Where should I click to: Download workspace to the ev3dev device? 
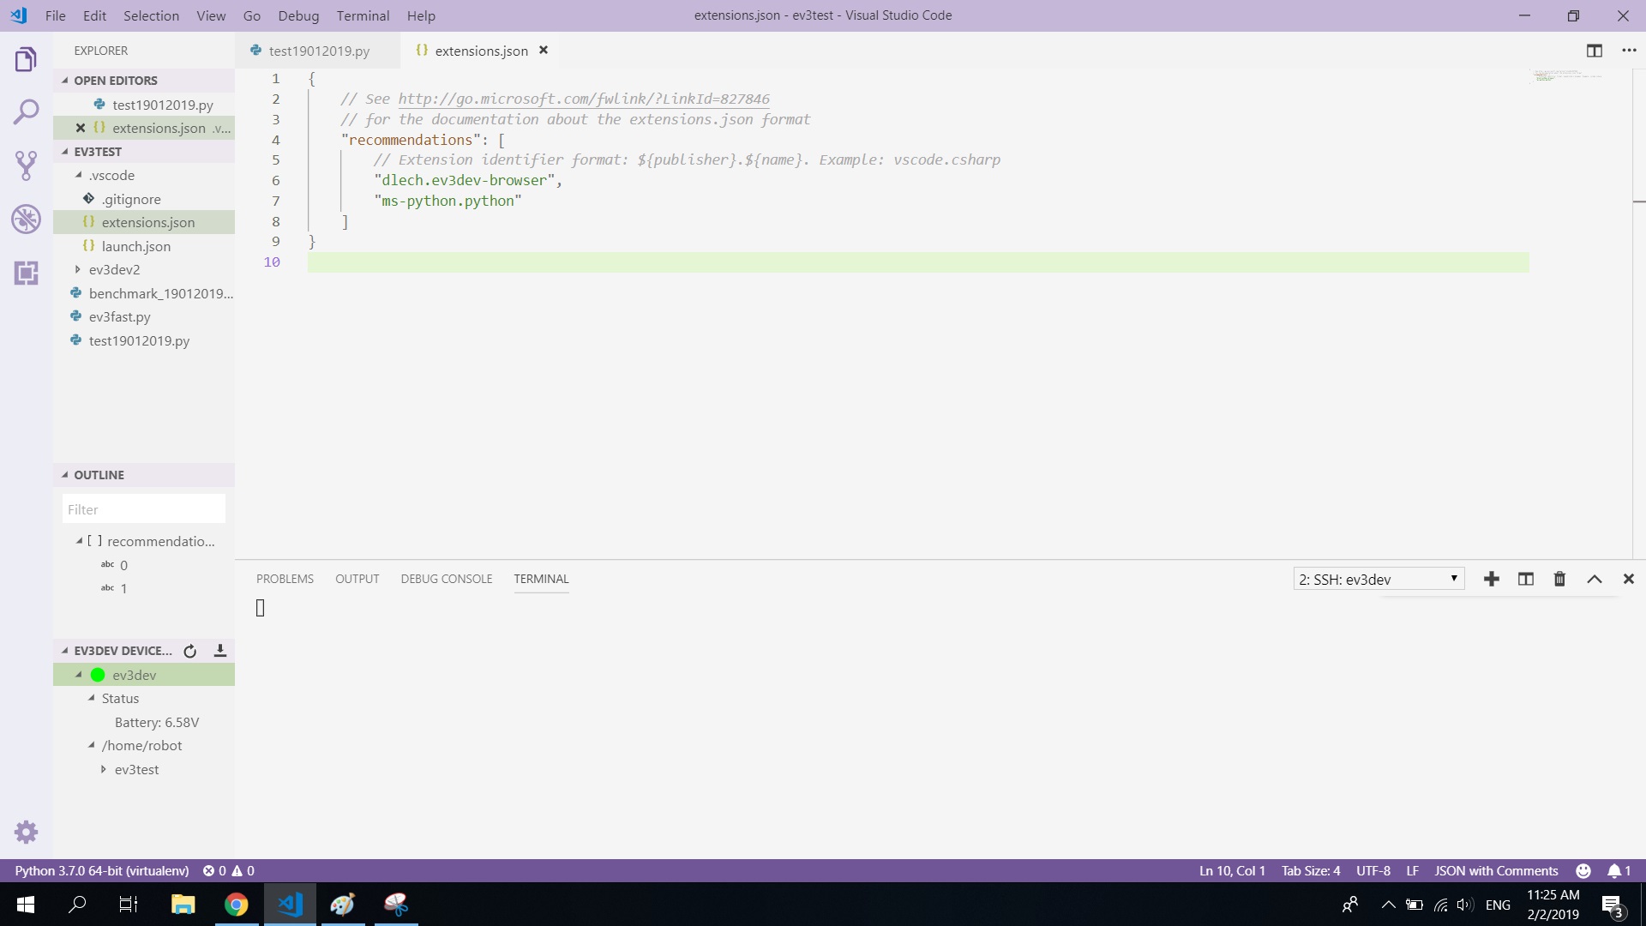tap(219, 651)
